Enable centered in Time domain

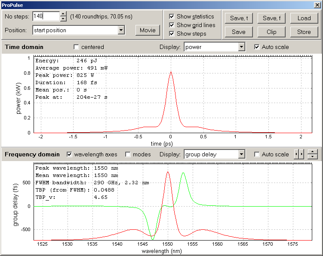click(77, 47)
